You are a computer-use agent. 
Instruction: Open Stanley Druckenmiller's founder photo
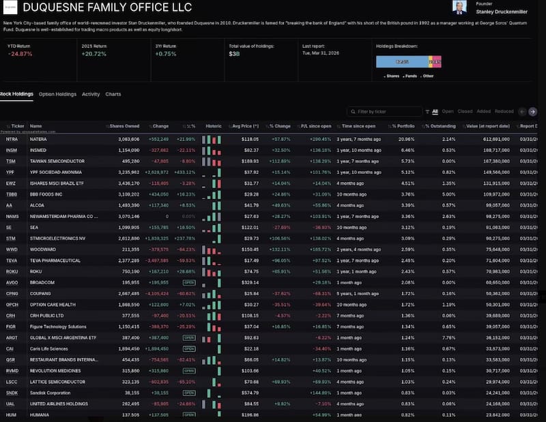(x=459, y=7)
